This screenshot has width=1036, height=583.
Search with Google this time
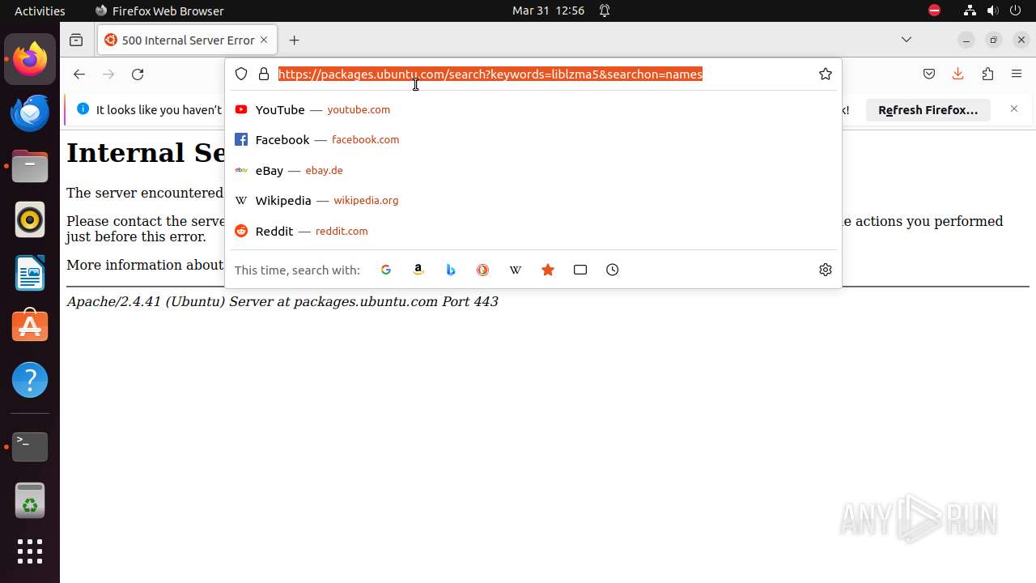tap(386, 270)
